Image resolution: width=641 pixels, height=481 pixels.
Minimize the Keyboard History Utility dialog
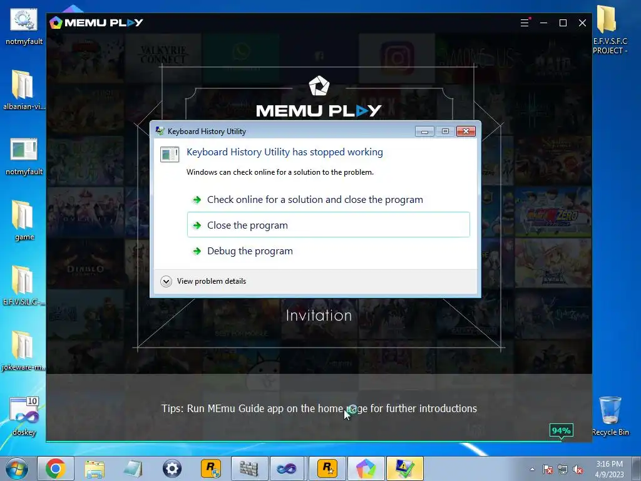[x=424, y=132]
